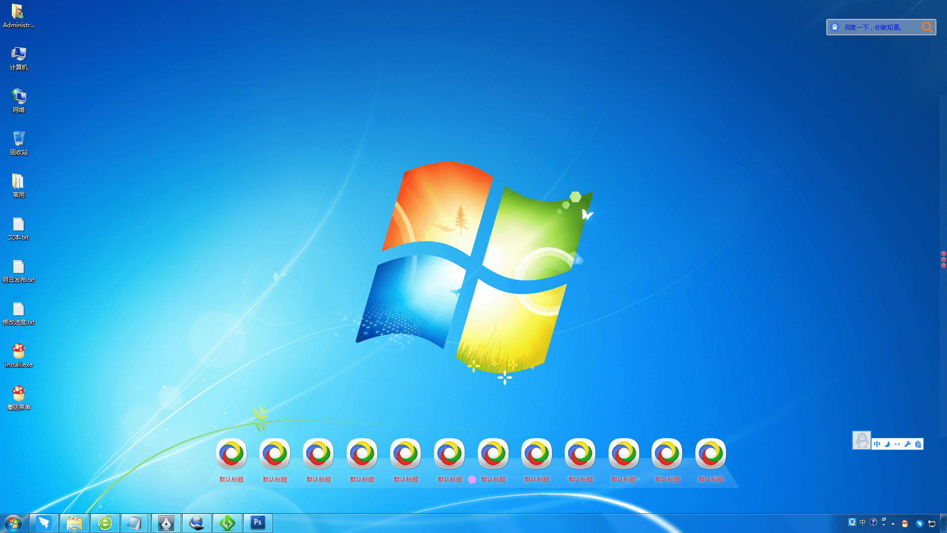Viewport: 947px width, 533px height.
Task: Launch the green 360 browser taskbar icon
Action: (105, 523)
